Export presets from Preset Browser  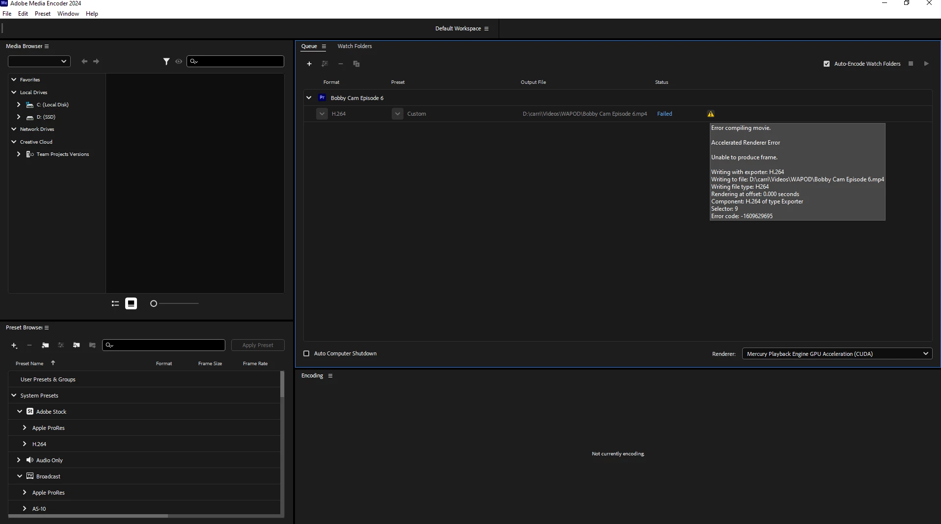tap(92, 345)
